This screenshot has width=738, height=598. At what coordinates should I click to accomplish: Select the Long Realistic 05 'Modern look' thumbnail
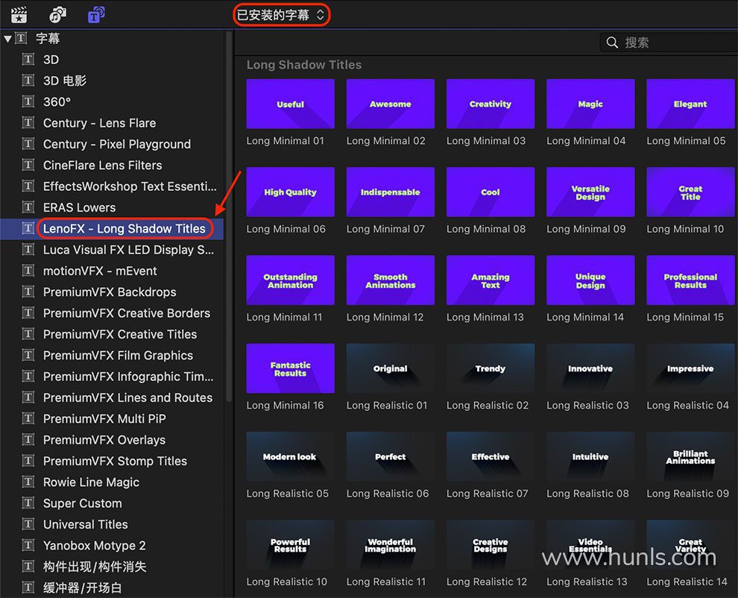click(291, 456)
